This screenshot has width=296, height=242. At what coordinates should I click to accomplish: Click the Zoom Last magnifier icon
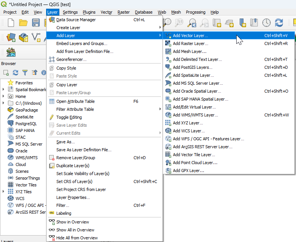(x=192, y=23)
